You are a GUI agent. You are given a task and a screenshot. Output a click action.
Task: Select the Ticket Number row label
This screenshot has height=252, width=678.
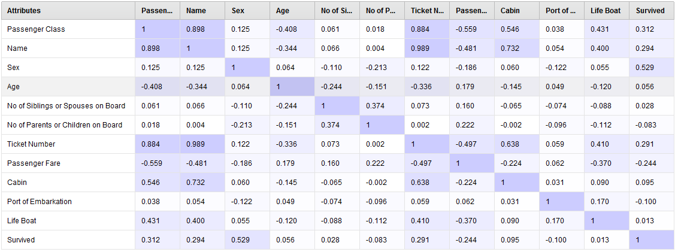31,144
